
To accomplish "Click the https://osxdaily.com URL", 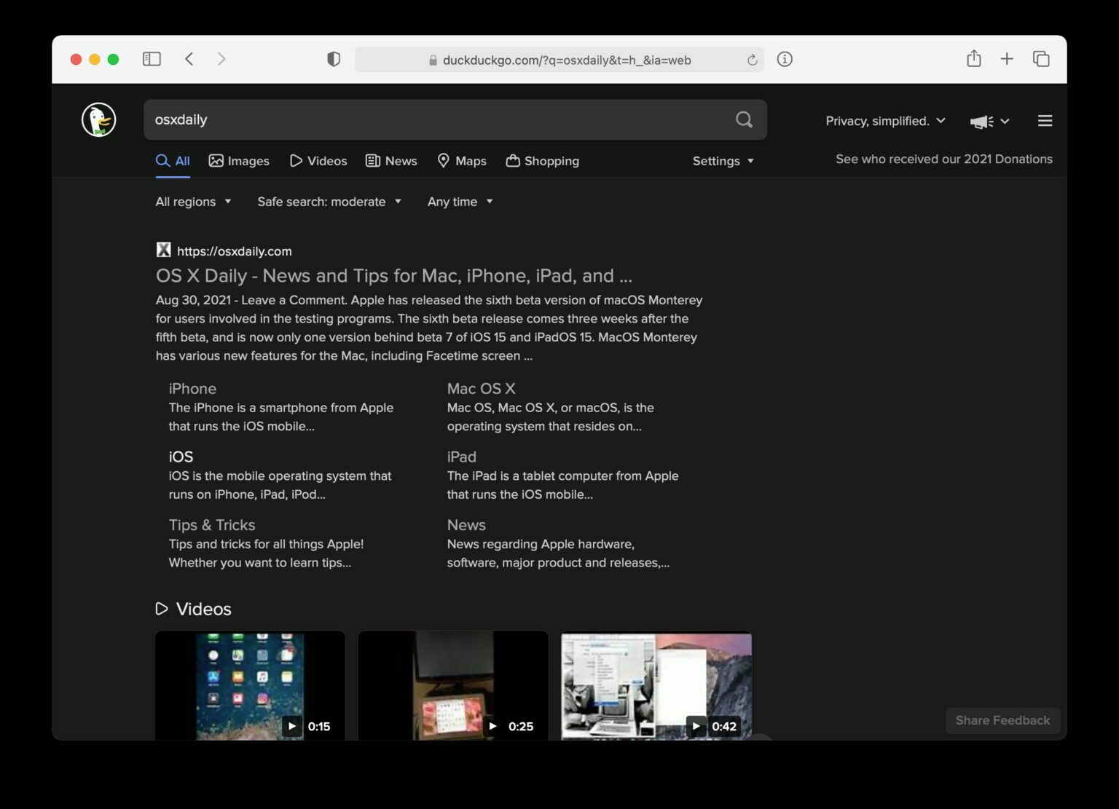I will pyautogui.click(x=235, y=251).
